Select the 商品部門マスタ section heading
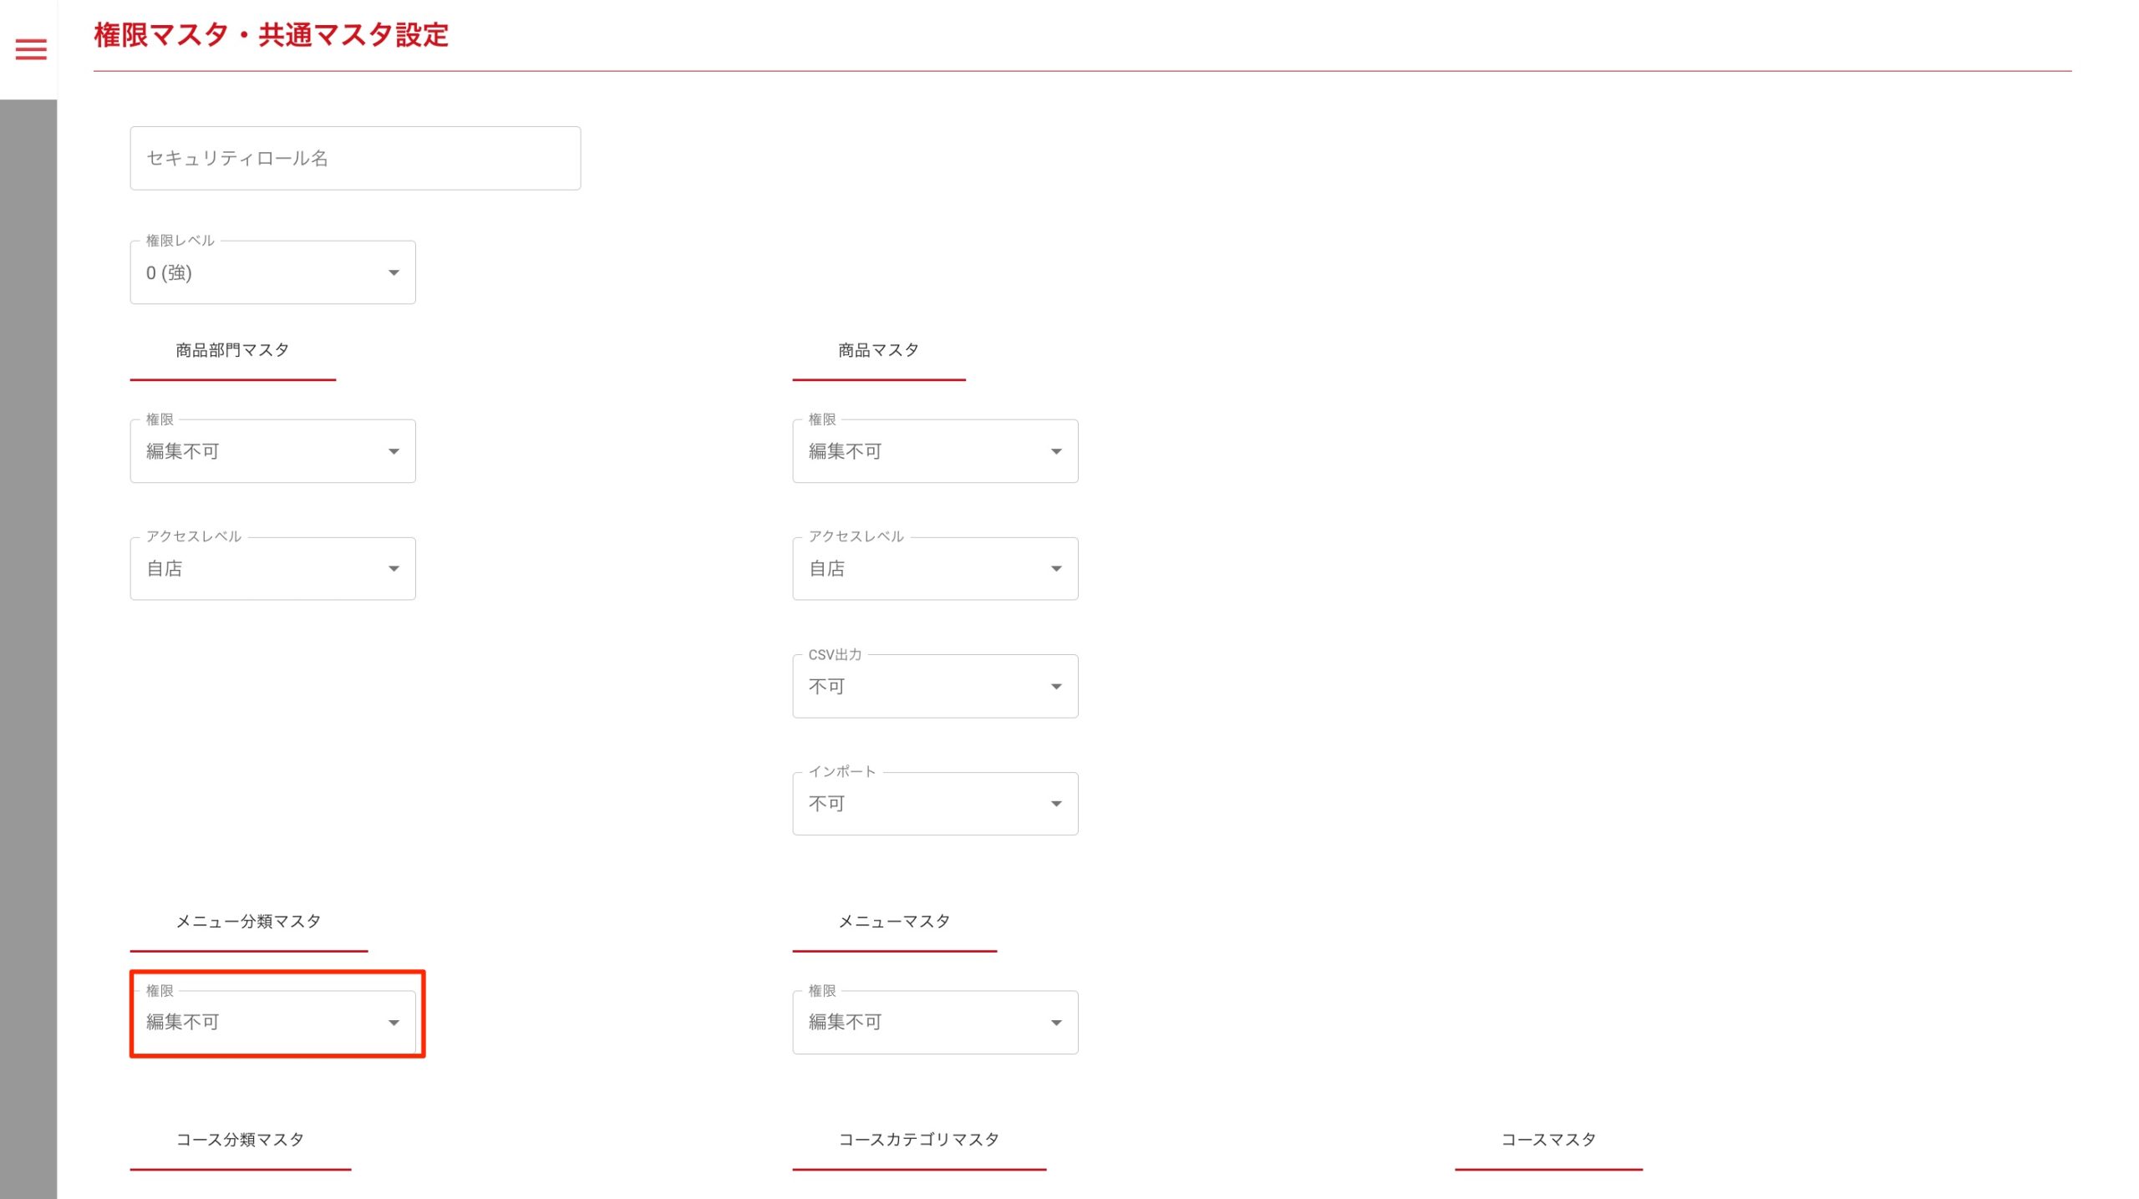 (232, 351)
